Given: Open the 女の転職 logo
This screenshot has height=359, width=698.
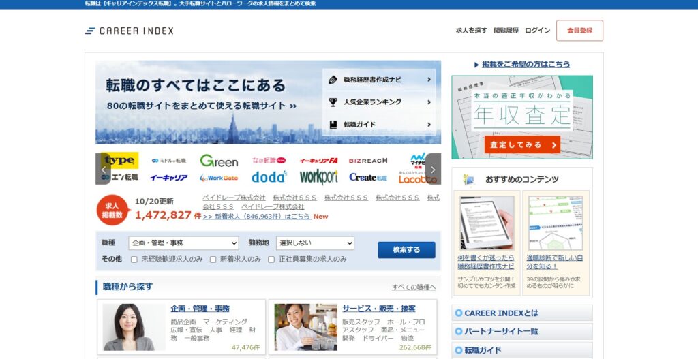Looking at the screenshot, I should (269, 161).
